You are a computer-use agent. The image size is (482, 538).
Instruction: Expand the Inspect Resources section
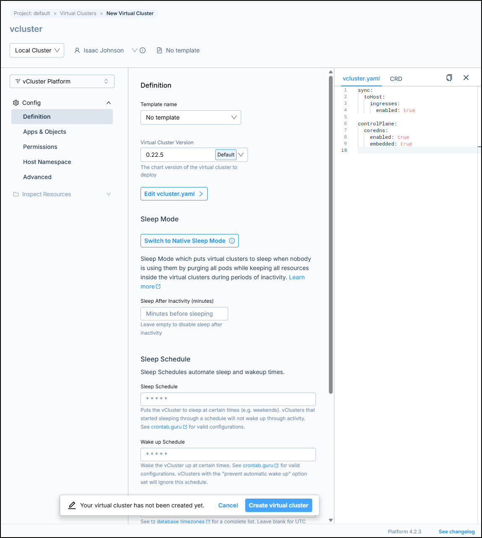pos(109,194)
